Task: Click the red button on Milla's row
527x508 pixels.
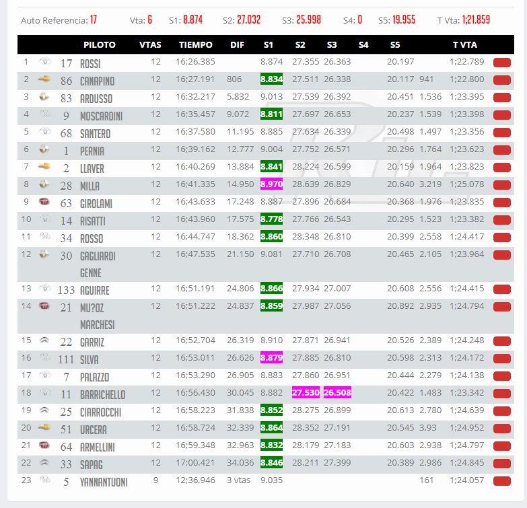Action: (502, 185)
